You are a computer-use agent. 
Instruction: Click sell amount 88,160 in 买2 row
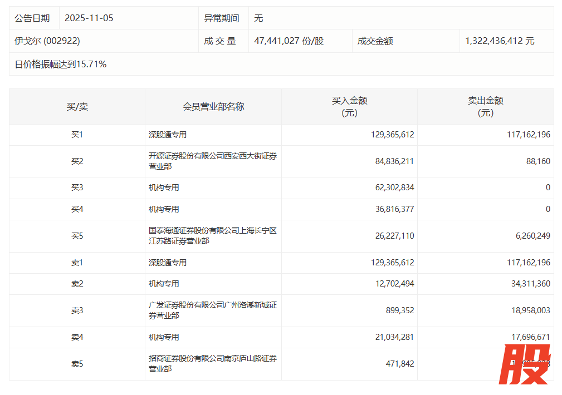537,161
